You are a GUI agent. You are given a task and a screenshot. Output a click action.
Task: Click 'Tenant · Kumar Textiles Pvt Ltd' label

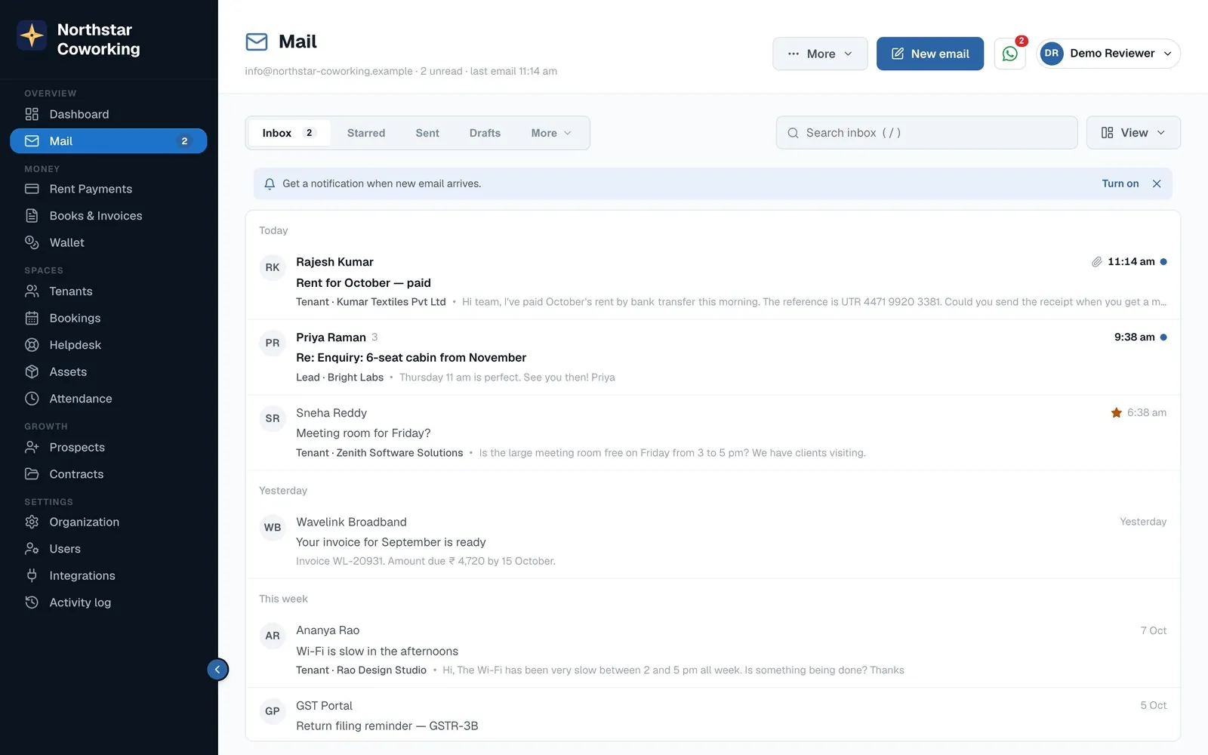click(371, 302)
